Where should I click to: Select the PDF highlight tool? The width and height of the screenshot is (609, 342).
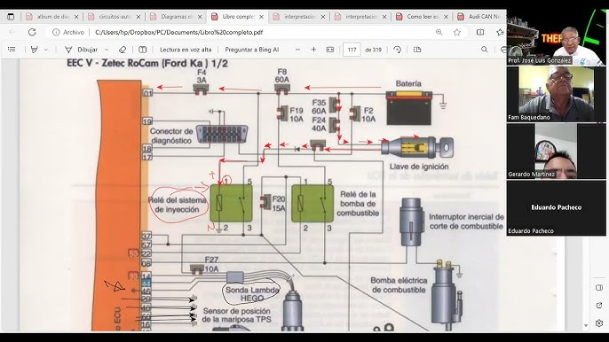34,50
